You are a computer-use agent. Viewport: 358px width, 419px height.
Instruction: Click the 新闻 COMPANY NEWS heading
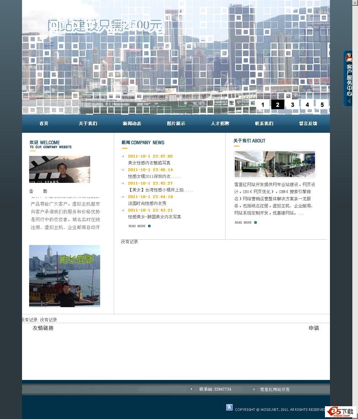pos(143,143)
